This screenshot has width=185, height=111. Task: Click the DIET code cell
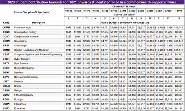(x=6, y=81)
